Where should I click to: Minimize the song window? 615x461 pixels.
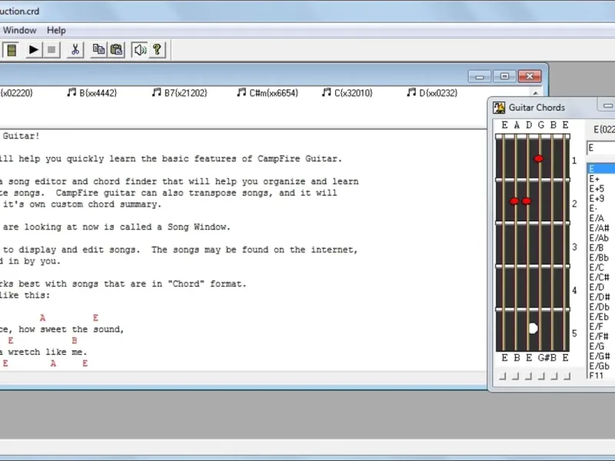(479, 76)
